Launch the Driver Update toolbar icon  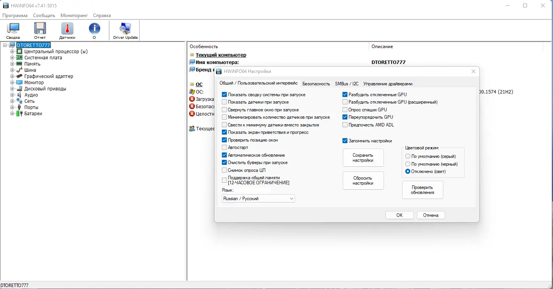click(126, 28)
